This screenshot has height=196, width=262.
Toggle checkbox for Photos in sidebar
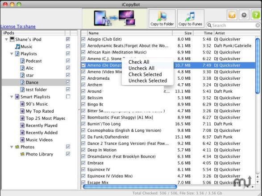tap(68, 147)
